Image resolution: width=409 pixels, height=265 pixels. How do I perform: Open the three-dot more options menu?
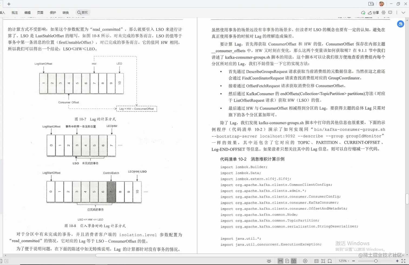click(397, 12)
